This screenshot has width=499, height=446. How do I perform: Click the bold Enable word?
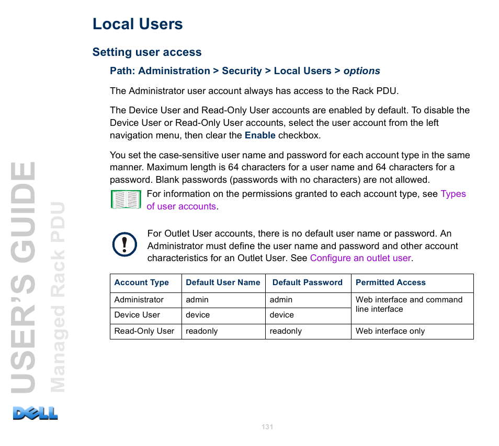click(x=260, y=135)
